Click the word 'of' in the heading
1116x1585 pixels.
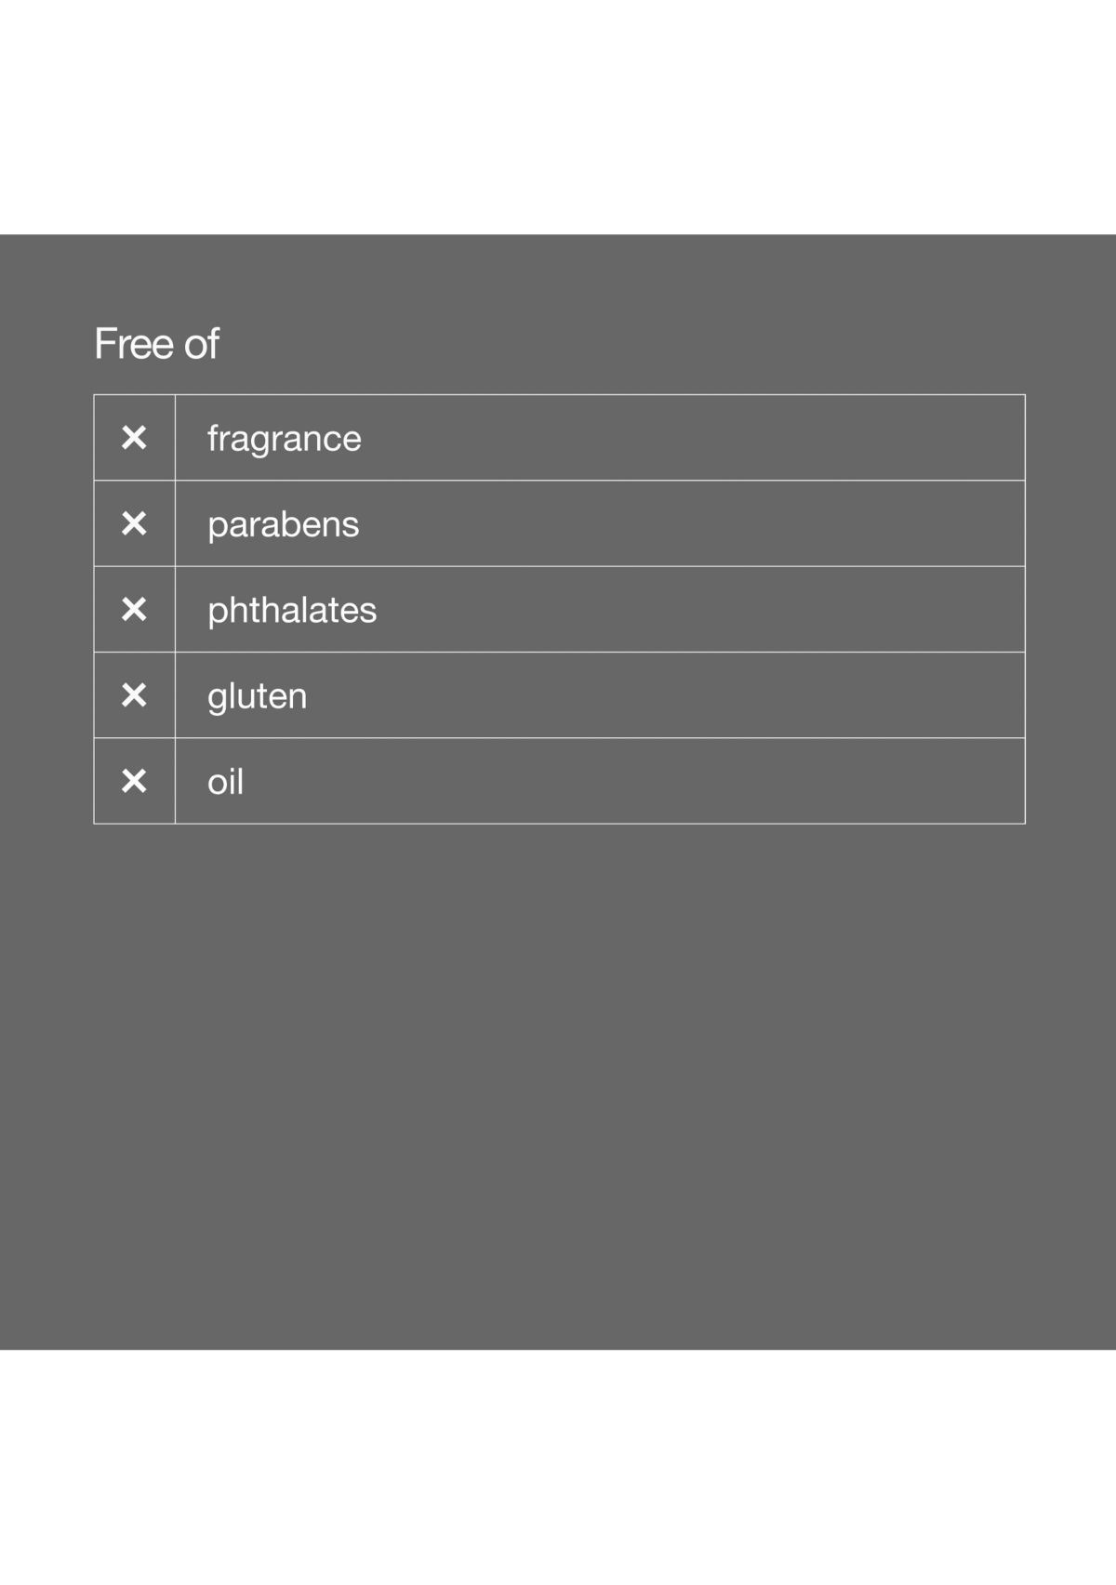(201, 344)
